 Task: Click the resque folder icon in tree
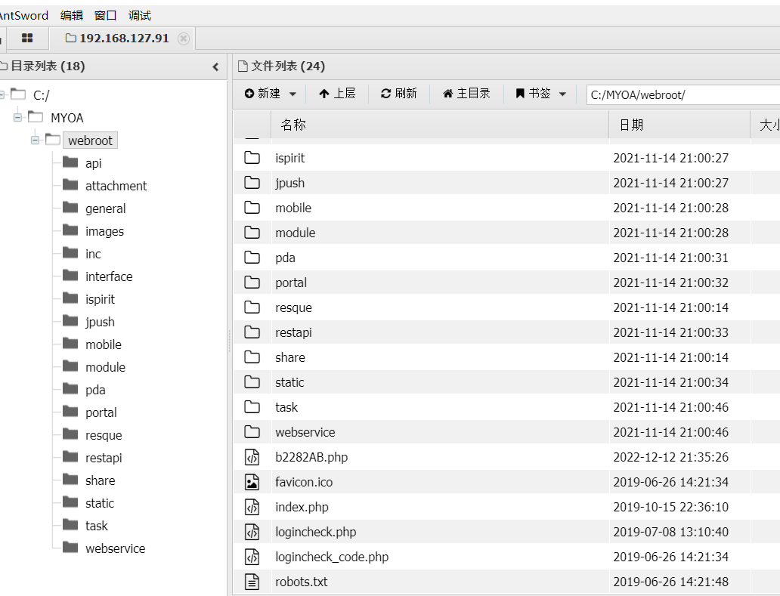[x=70, y=435]
